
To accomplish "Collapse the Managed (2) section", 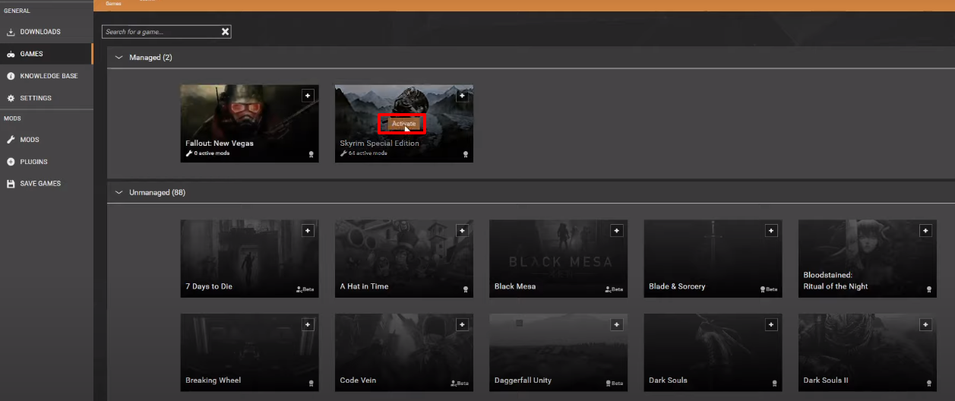I will [119, 58].
